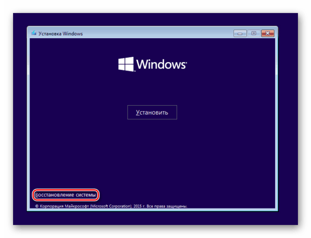
Task: Open the Восстановление системы link
Action: coord(65,195)
